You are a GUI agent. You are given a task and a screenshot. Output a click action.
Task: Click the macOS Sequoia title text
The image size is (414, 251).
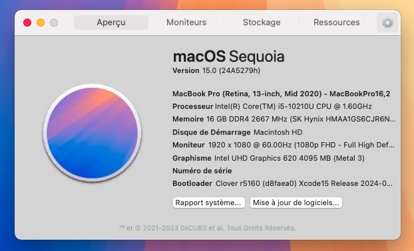[228, 56]
